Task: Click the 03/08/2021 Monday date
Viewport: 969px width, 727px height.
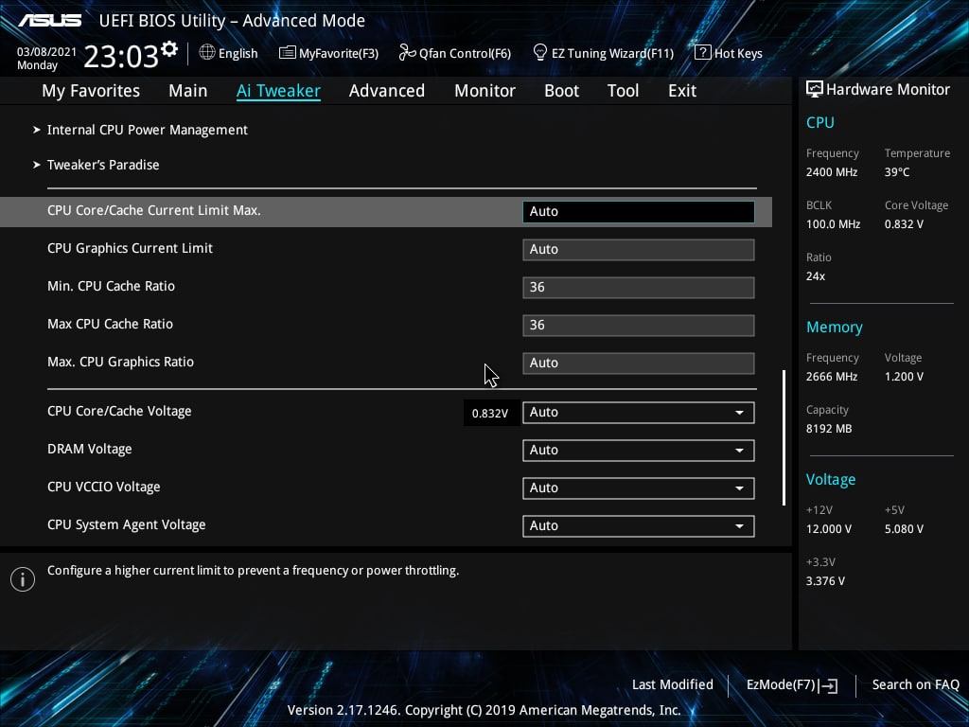Action: [46, 58]
